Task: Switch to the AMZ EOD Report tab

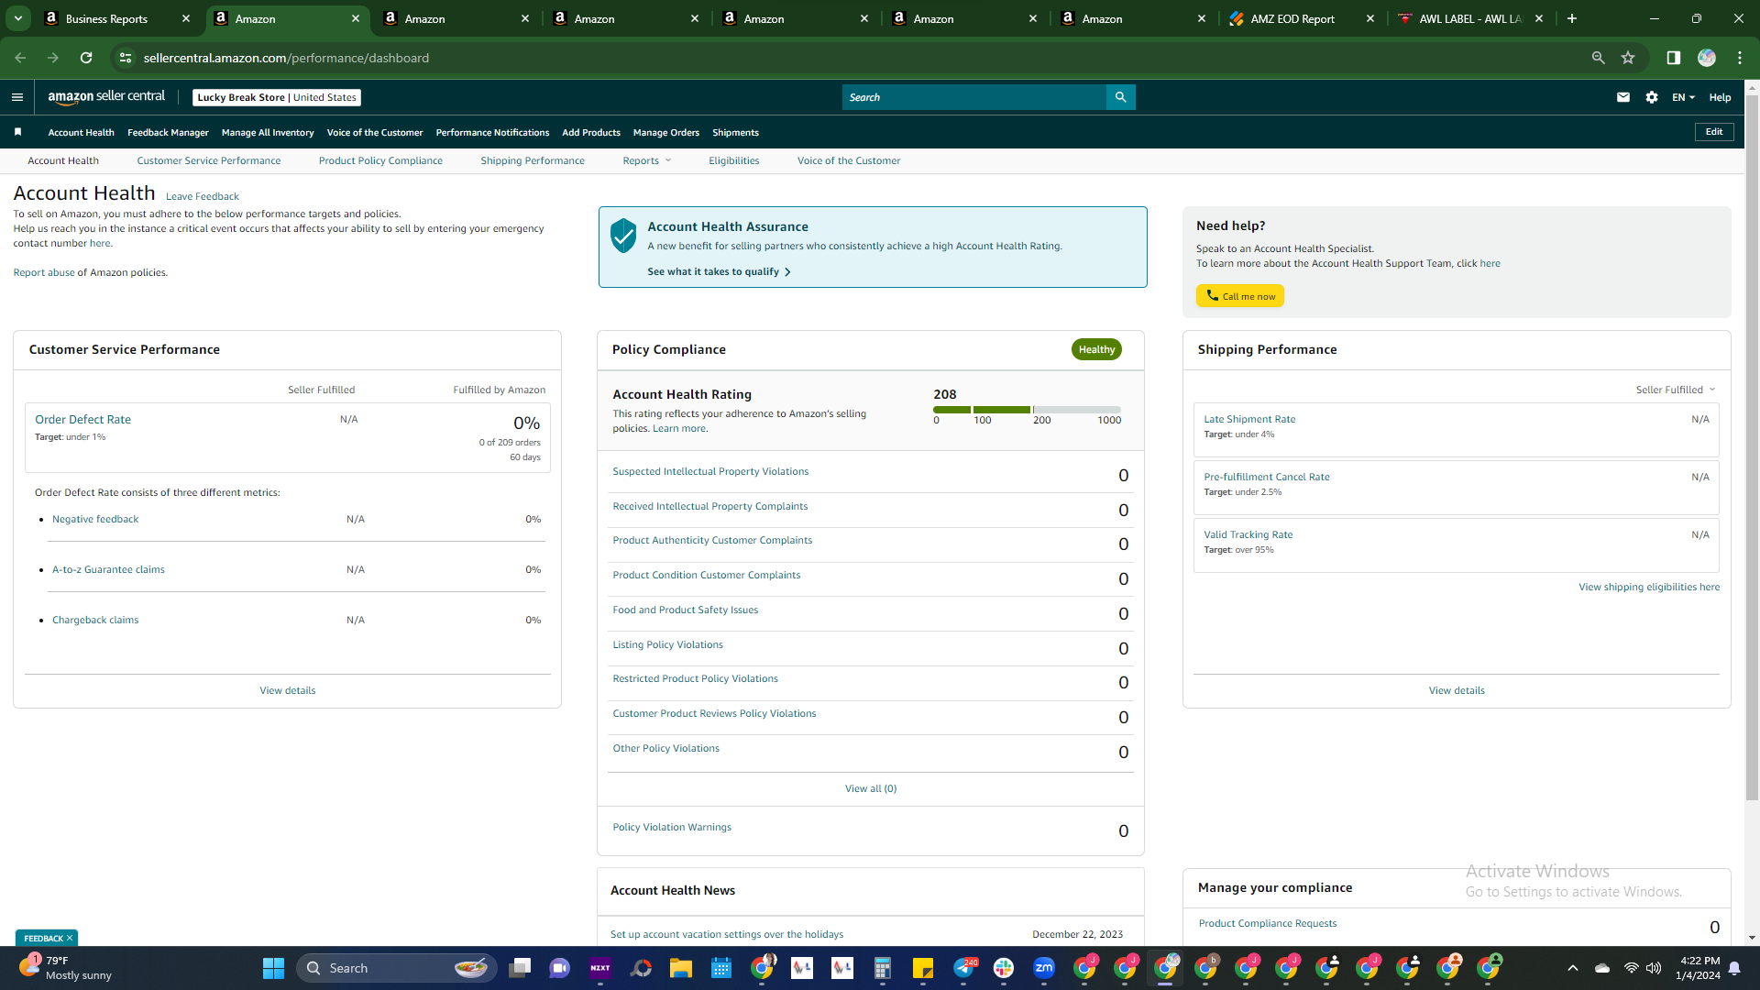Action: point(1301,18)
